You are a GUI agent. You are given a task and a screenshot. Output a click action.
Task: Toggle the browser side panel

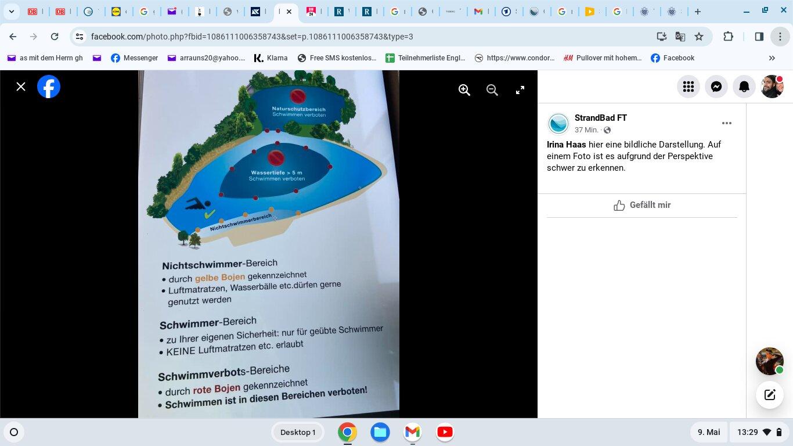click(759, 37)
